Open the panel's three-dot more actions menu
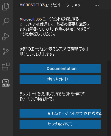 97,5
